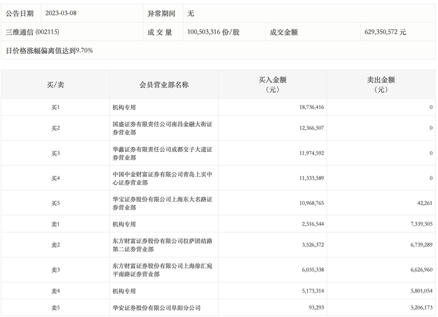Click the 买/卖 column header
Image resolution: width=438 pixels, height=317 pixels.
(x=55, y=84)
